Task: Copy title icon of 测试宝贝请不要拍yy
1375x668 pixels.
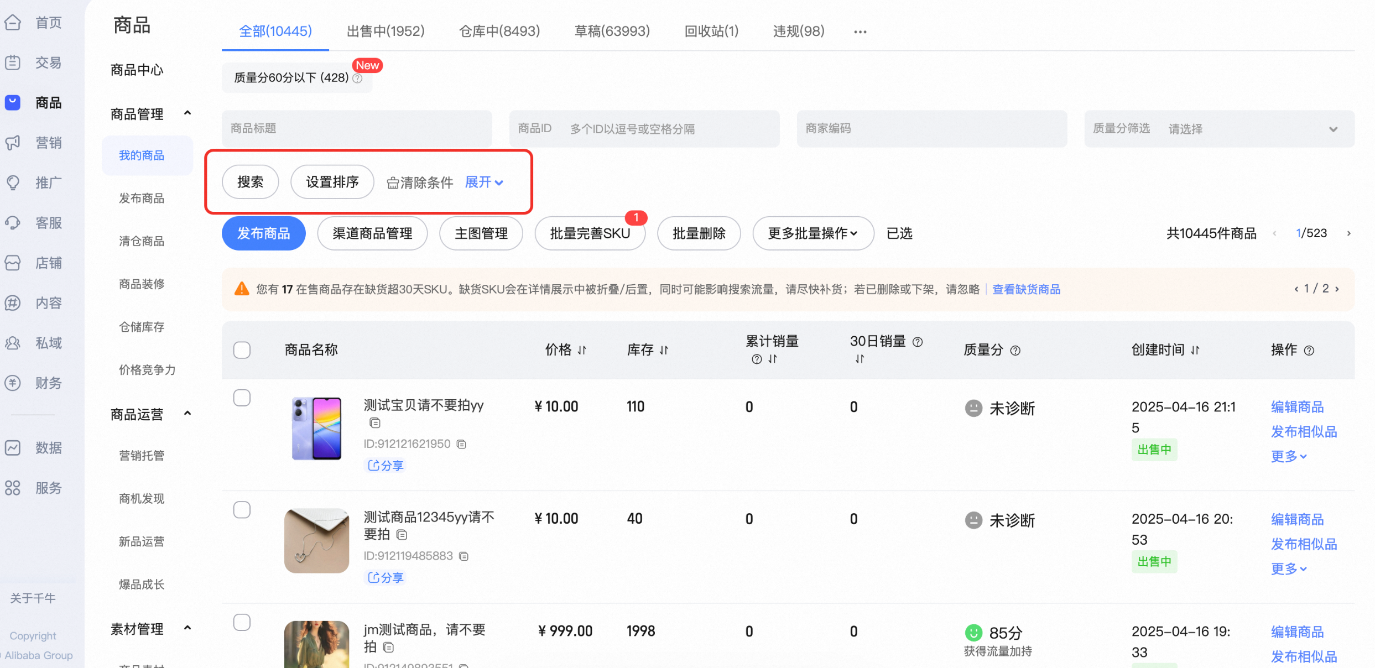Action: tap(375, 423)
